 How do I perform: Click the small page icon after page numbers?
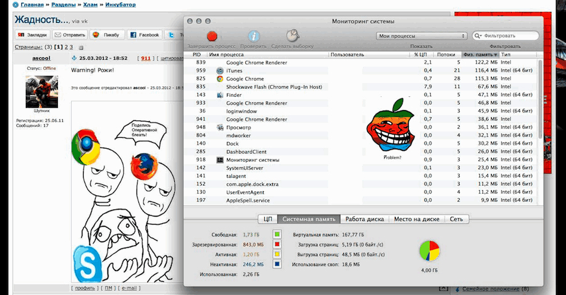[81, 47]
